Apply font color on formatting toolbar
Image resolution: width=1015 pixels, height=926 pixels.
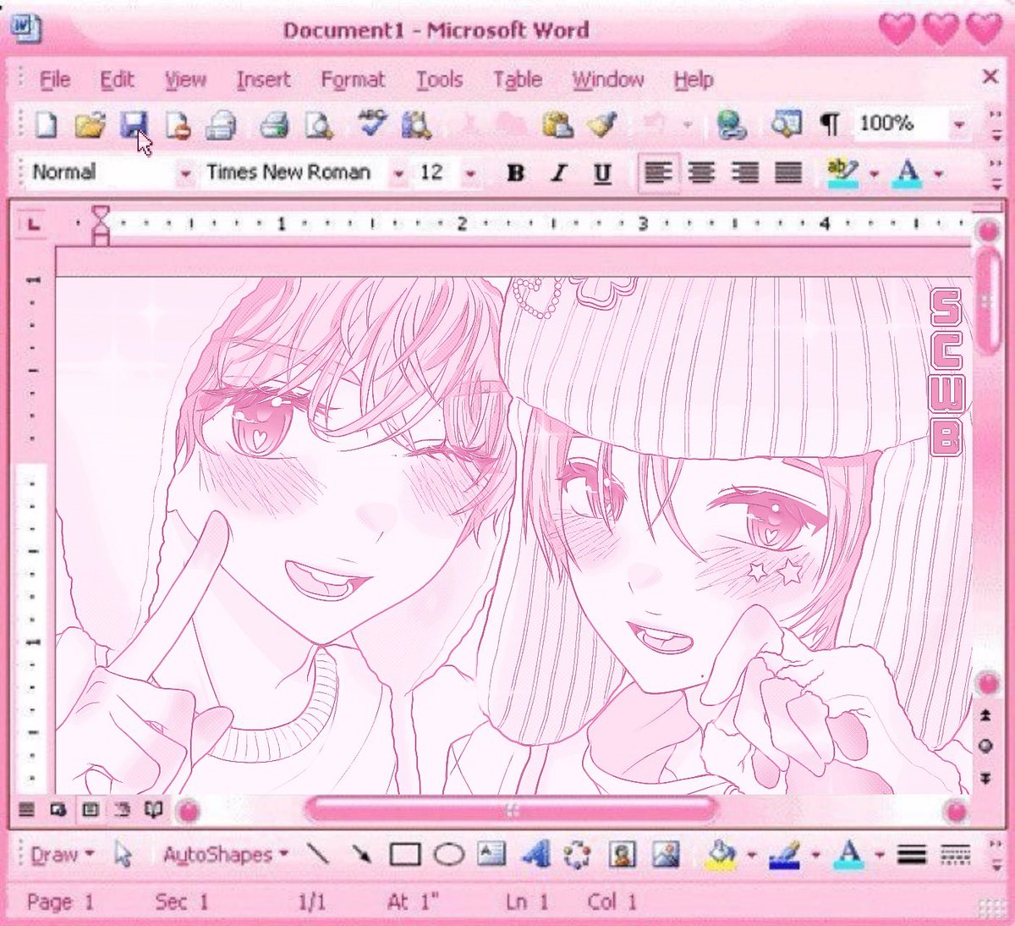coord(908,174)
